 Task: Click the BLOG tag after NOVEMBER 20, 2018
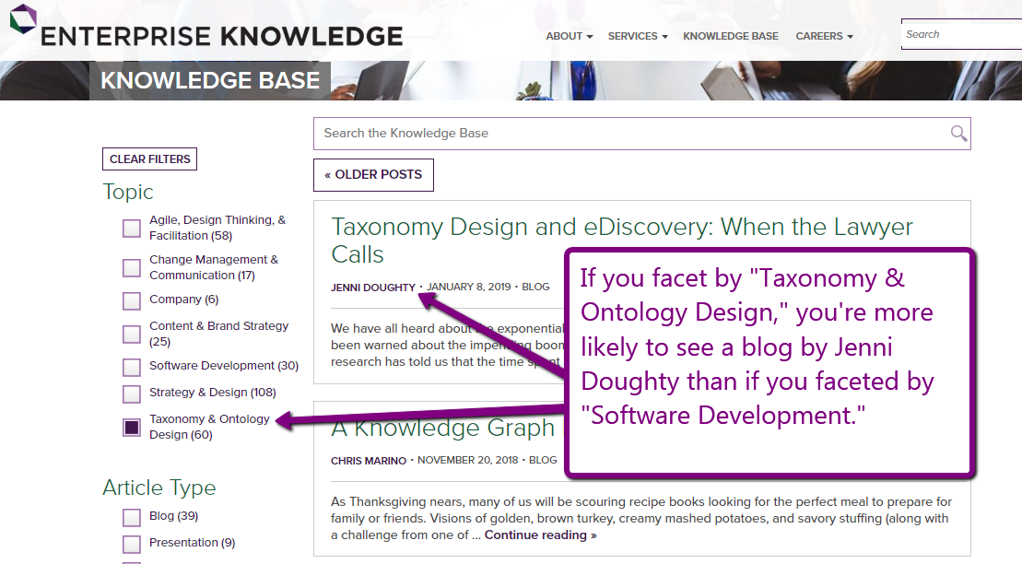point(543,461)
